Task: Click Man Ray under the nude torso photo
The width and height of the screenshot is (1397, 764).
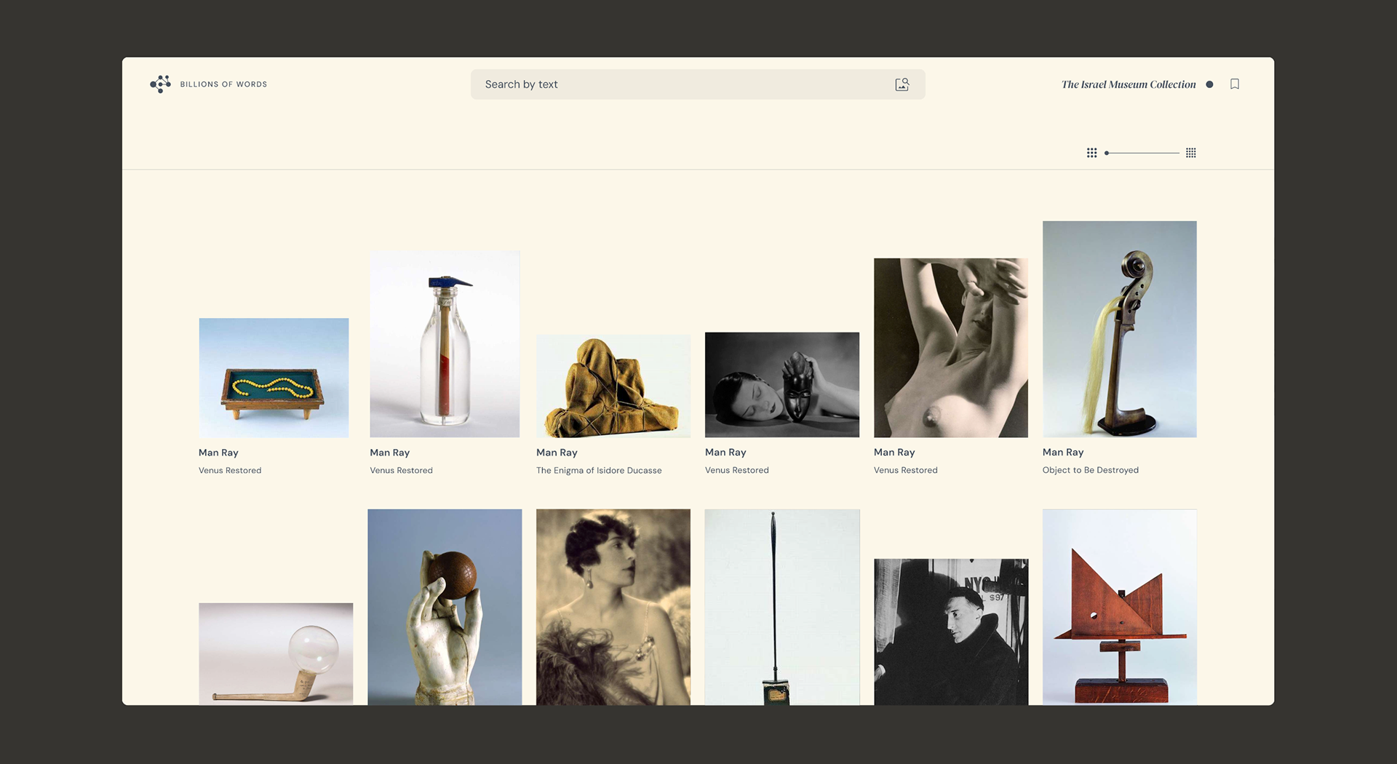Action: point(894,452)
